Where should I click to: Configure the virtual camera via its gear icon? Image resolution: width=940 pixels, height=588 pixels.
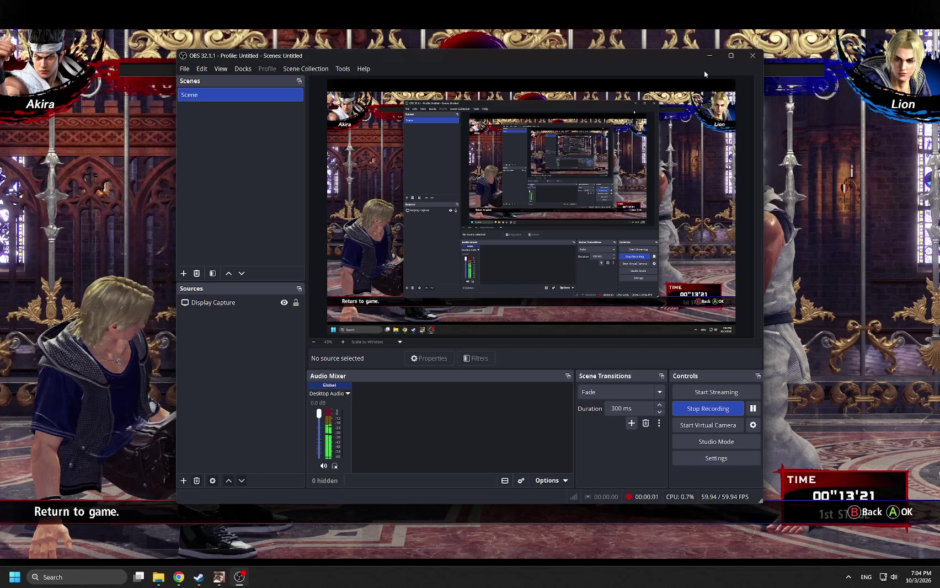coord(753,425)
